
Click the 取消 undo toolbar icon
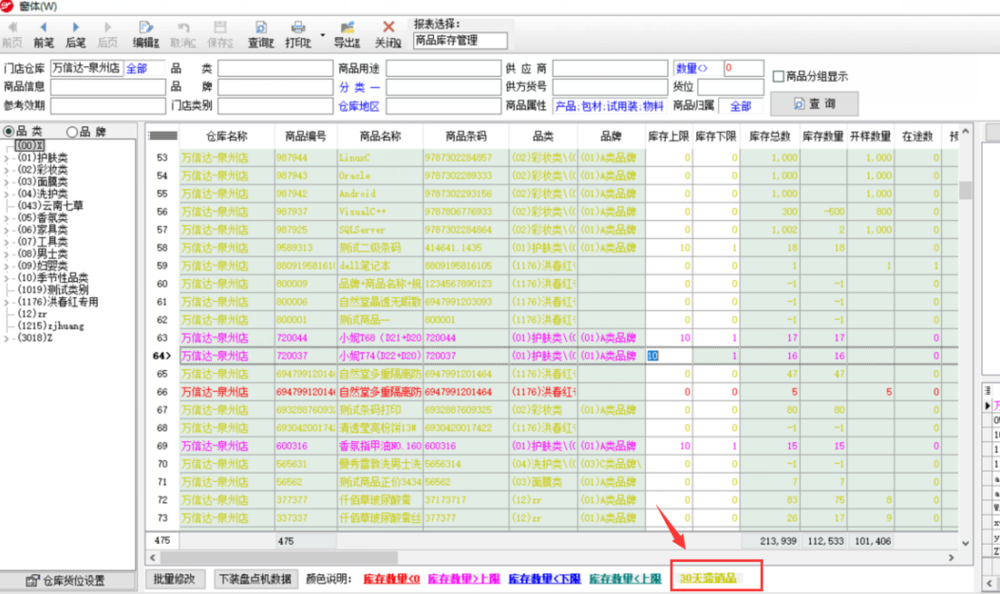(183, 34)
